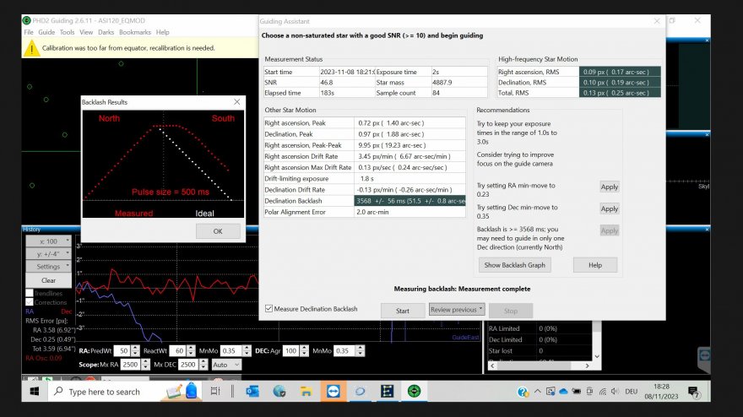The height and width of the screenshot is (417, 743).
Task: Open the Windows Start menu
Action: click(x=34, y=392)
